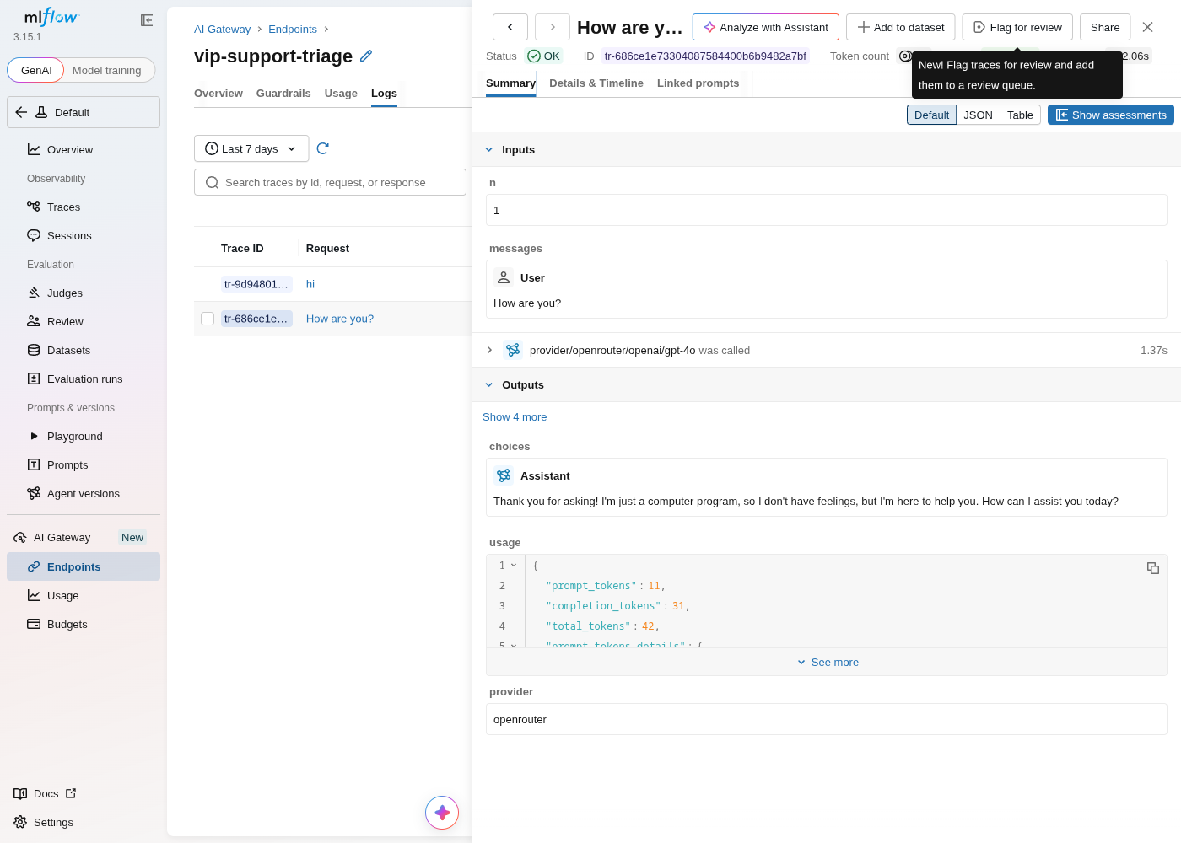Open the Guardrails tab
The width and height of the screenshot is (1181, 843).
(283, 93)
